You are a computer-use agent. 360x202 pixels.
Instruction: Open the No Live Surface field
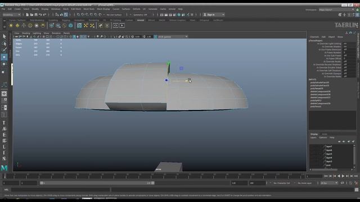click(114, 15)
